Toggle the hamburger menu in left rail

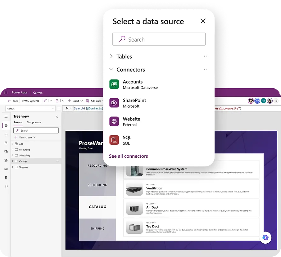pos(6,117)
